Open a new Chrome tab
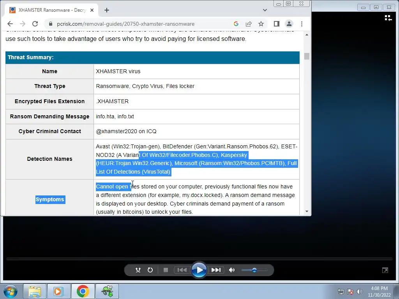Screen dimensions: 399x299 (x=107, y=10)
